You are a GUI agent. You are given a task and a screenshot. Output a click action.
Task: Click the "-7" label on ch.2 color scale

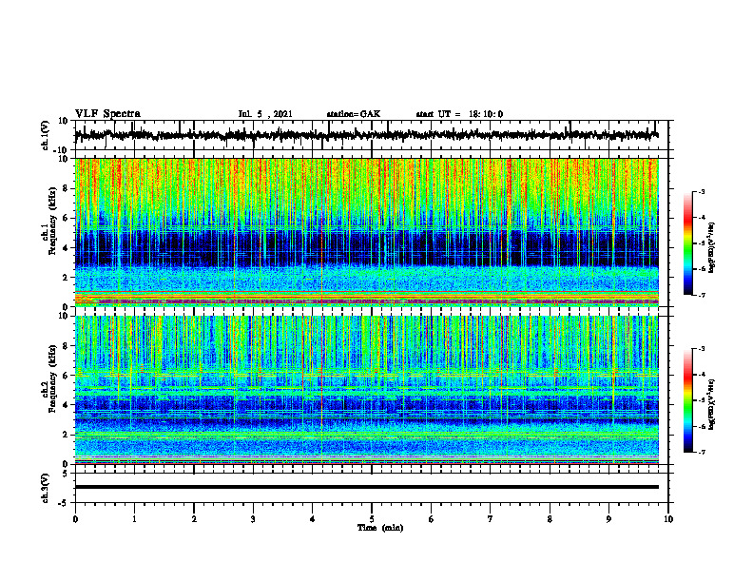(x=702, y=452)
